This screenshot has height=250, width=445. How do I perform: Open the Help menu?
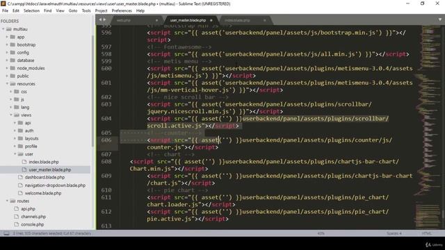140,11
